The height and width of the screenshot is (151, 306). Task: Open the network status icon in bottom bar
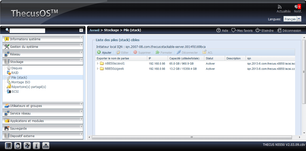point(46,146)
